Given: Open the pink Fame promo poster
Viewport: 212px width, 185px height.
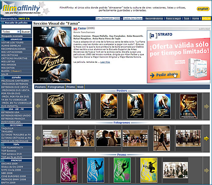Looking at the screenshot, I should pyautogui.click(x=69, y=170).
